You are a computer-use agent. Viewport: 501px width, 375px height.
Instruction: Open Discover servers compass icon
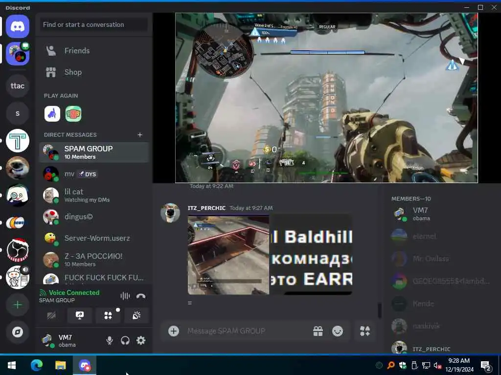(x=18, y=332)
